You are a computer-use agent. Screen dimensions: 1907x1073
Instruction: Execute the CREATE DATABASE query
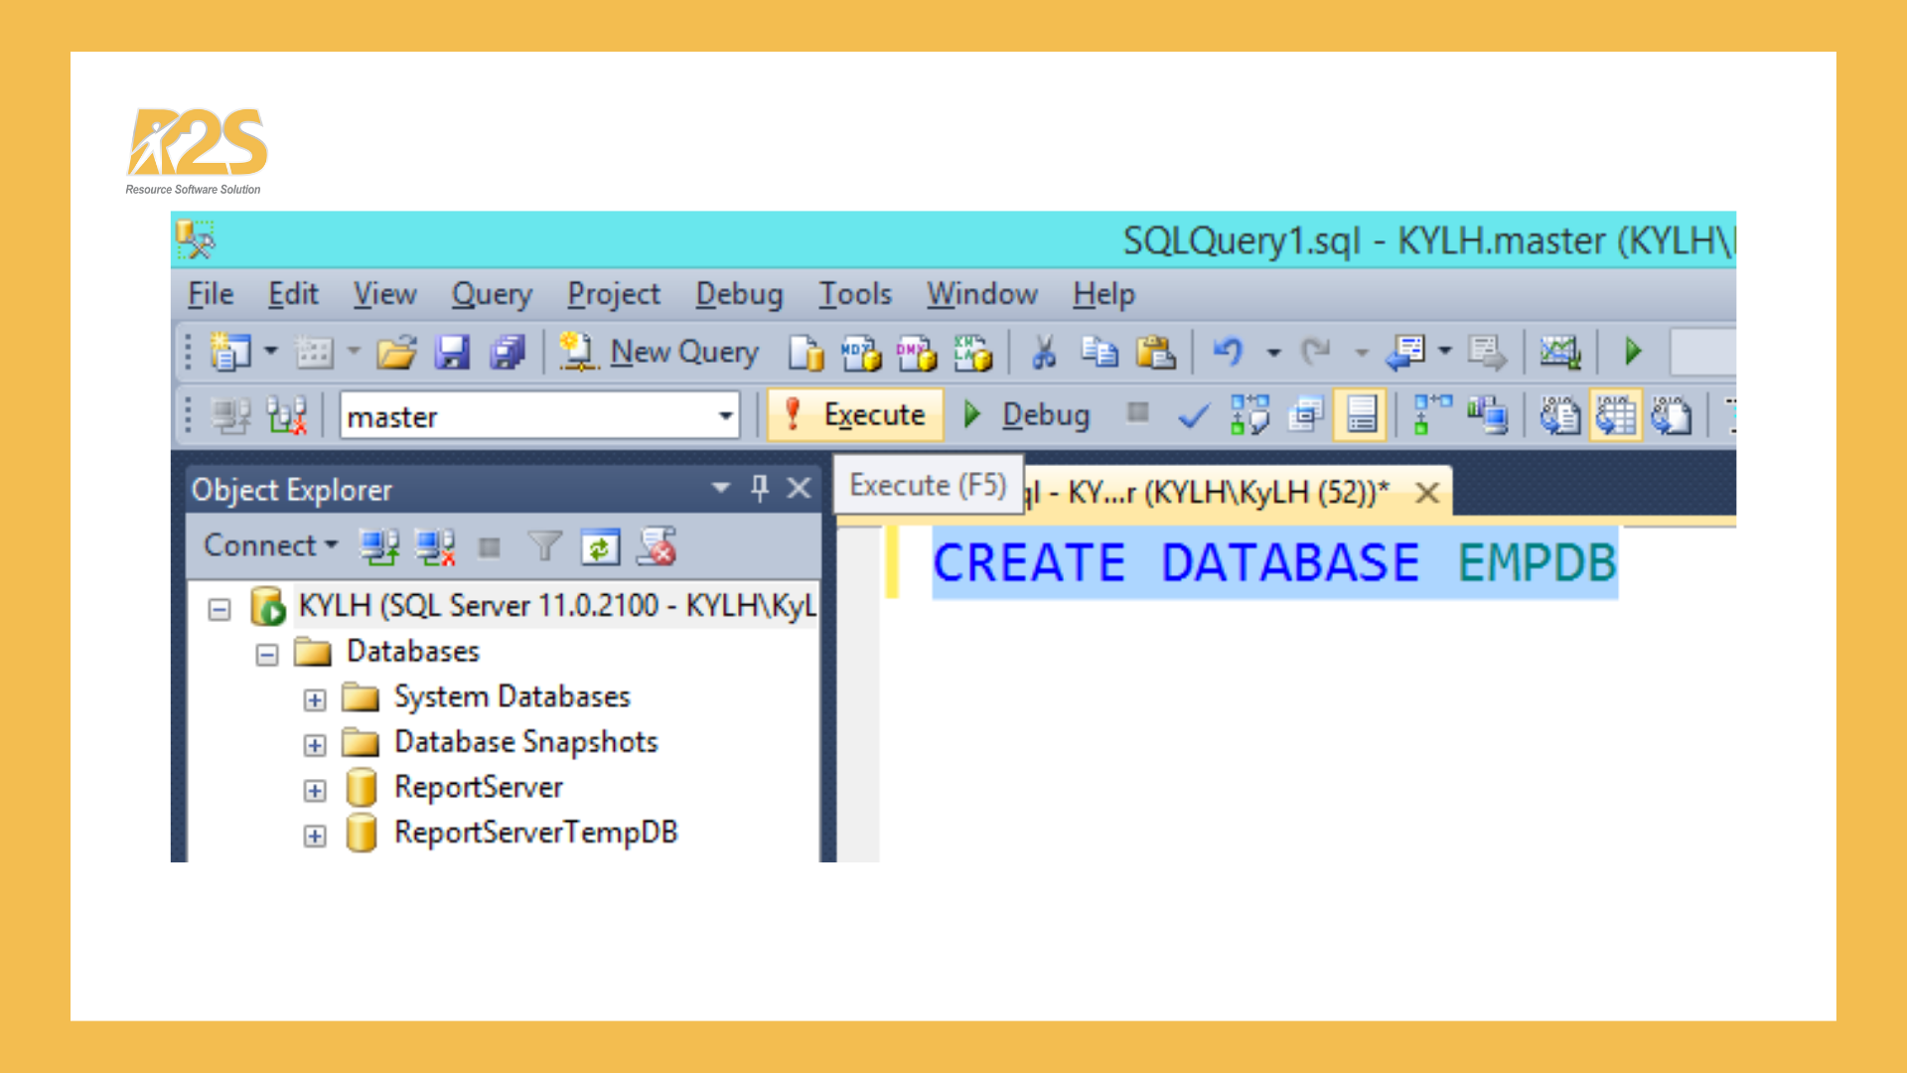tap(855, 414)
